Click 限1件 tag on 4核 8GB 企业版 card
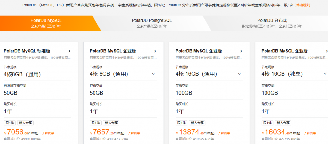328x144 pixels. [x=95, y=123]
